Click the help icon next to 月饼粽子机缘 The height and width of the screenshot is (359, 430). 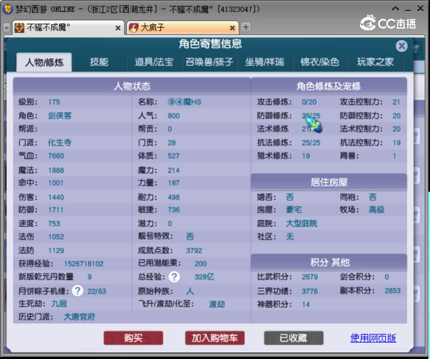[78, 291]
